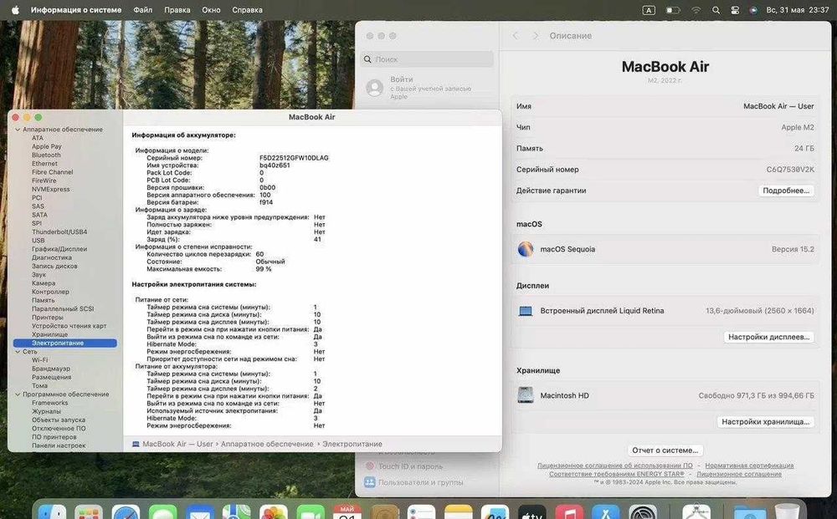
Task: Click the Отчет о системе… button
Action: 665,450
